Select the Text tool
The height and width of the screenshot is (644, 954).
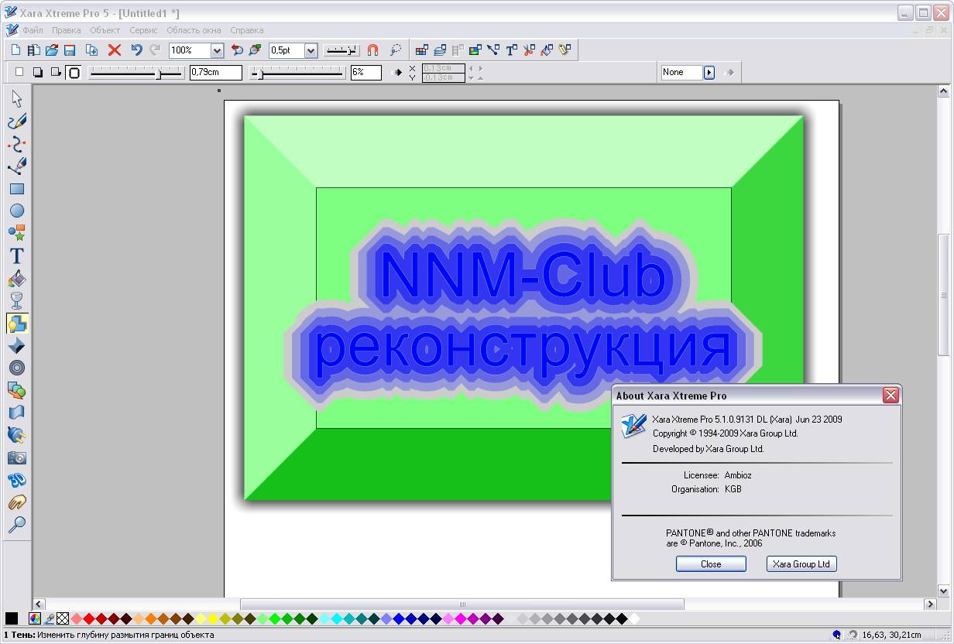tap(17, 255)
